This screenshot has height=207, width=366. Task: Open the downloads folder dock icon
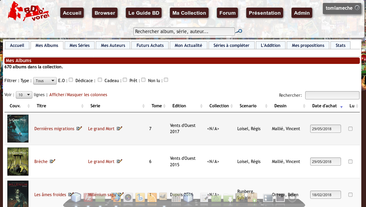tap(229, 198)
